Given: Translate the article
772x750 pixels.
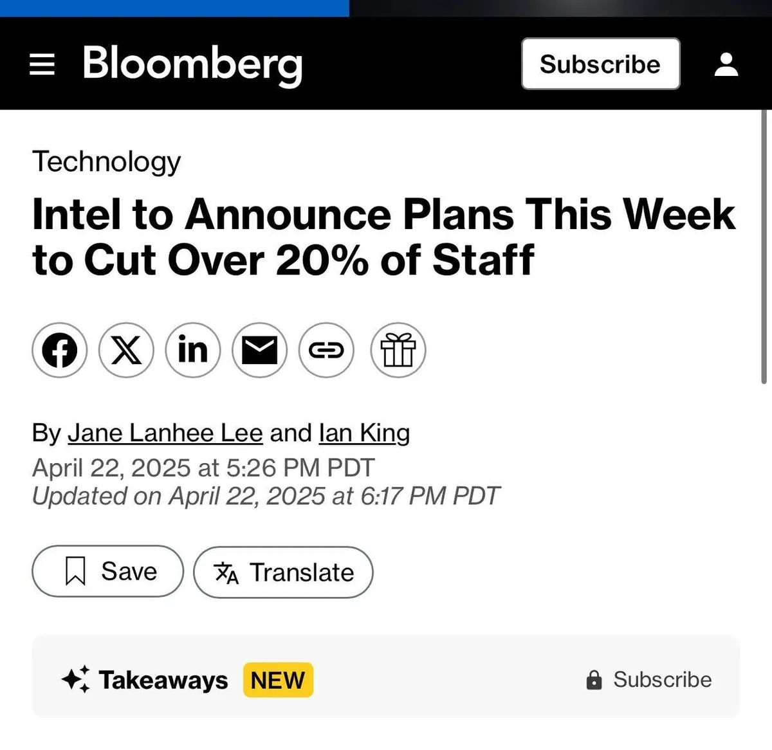Looking at the screenshot, I should pos(283,572).
